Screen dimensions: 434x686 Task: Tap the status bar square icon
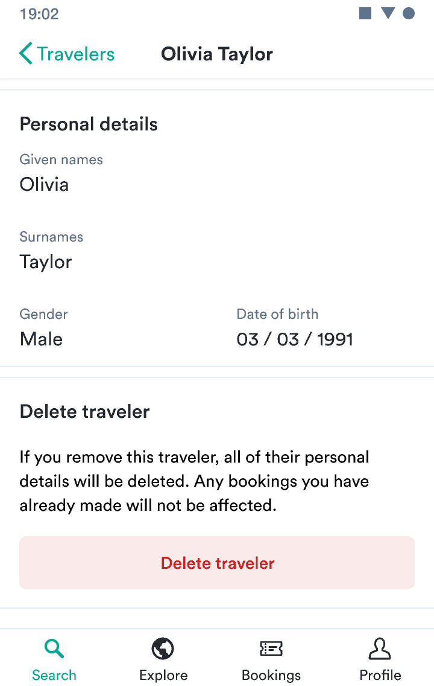[365, 13]
